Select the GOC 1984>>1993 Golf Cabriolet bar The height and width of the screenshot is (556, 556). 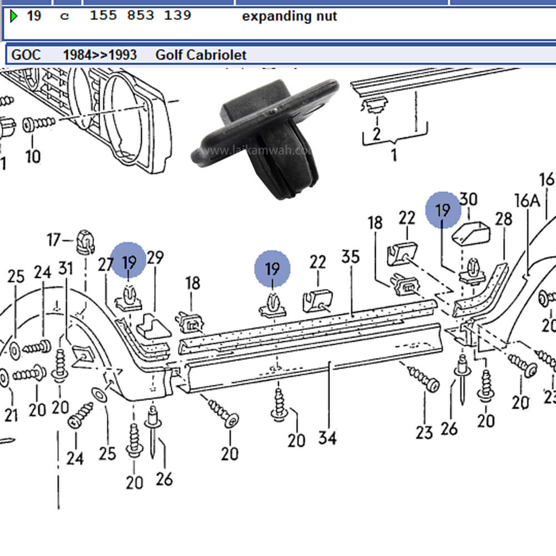[x=128, y=56]
